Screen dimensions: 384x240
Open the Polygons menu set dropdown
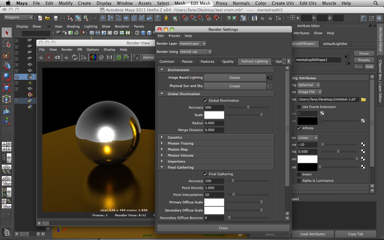[x=18, y=17]
